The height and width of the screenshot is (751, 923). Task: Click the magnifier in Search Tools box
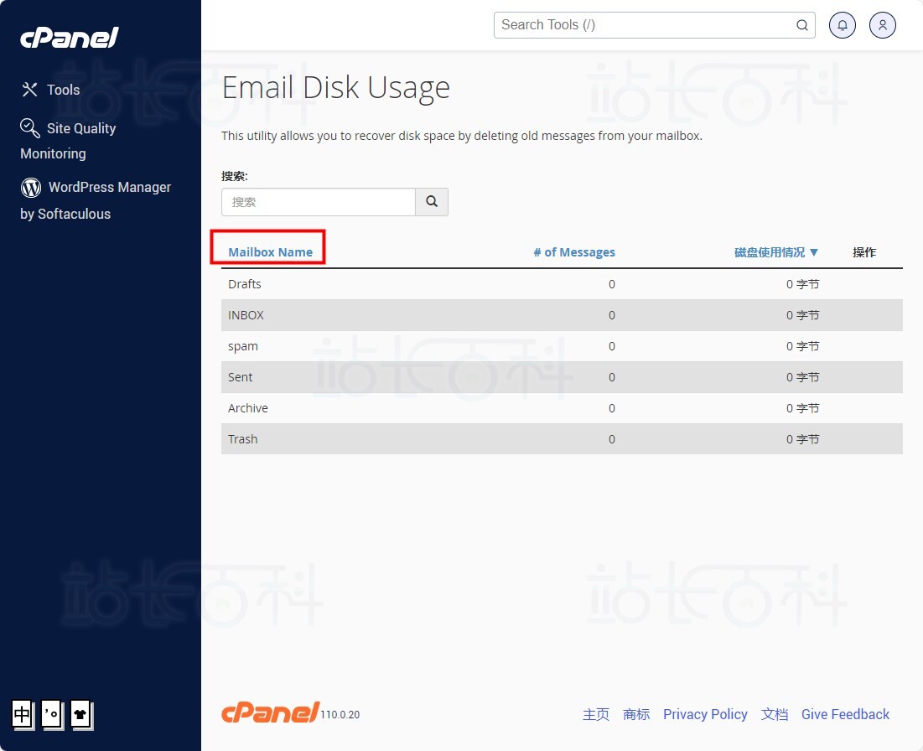[802, 25]
